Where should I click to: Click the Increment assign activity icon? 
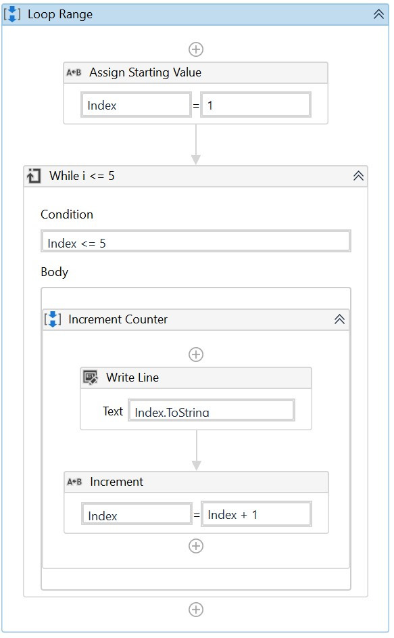click(x=74, y=482)
